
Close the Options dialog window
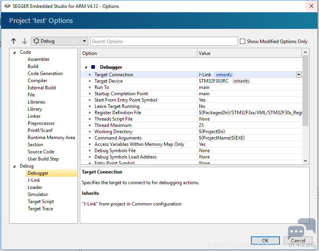(311, 6)
